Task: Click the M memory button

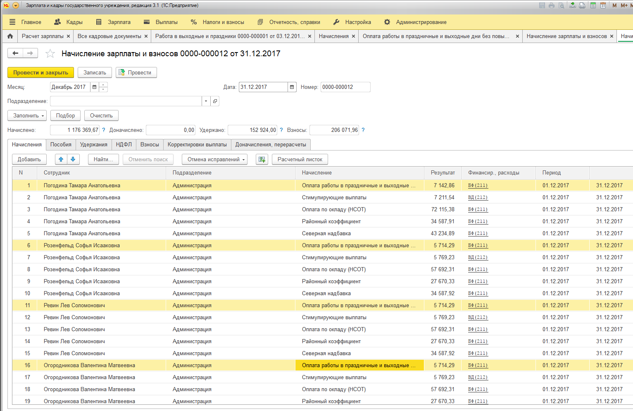Action: pyautogui.click(x=614, y=5)
